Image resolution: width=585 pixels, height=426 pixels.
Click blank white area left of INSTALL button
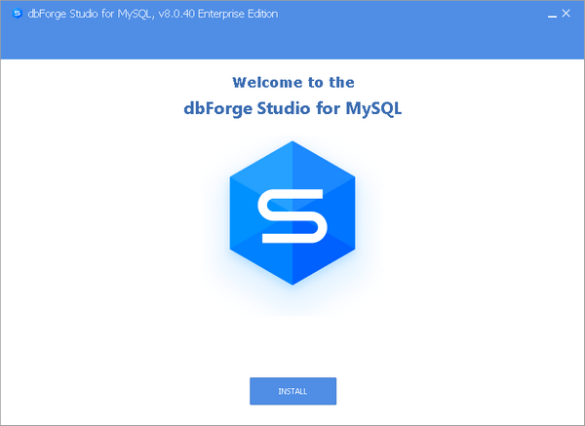click(127, 391)
